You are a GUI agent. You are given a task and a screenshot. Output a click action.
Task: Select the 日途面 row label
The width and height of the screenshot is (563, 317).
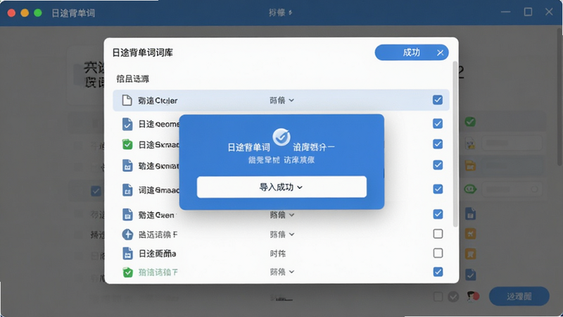click(157, 254)
